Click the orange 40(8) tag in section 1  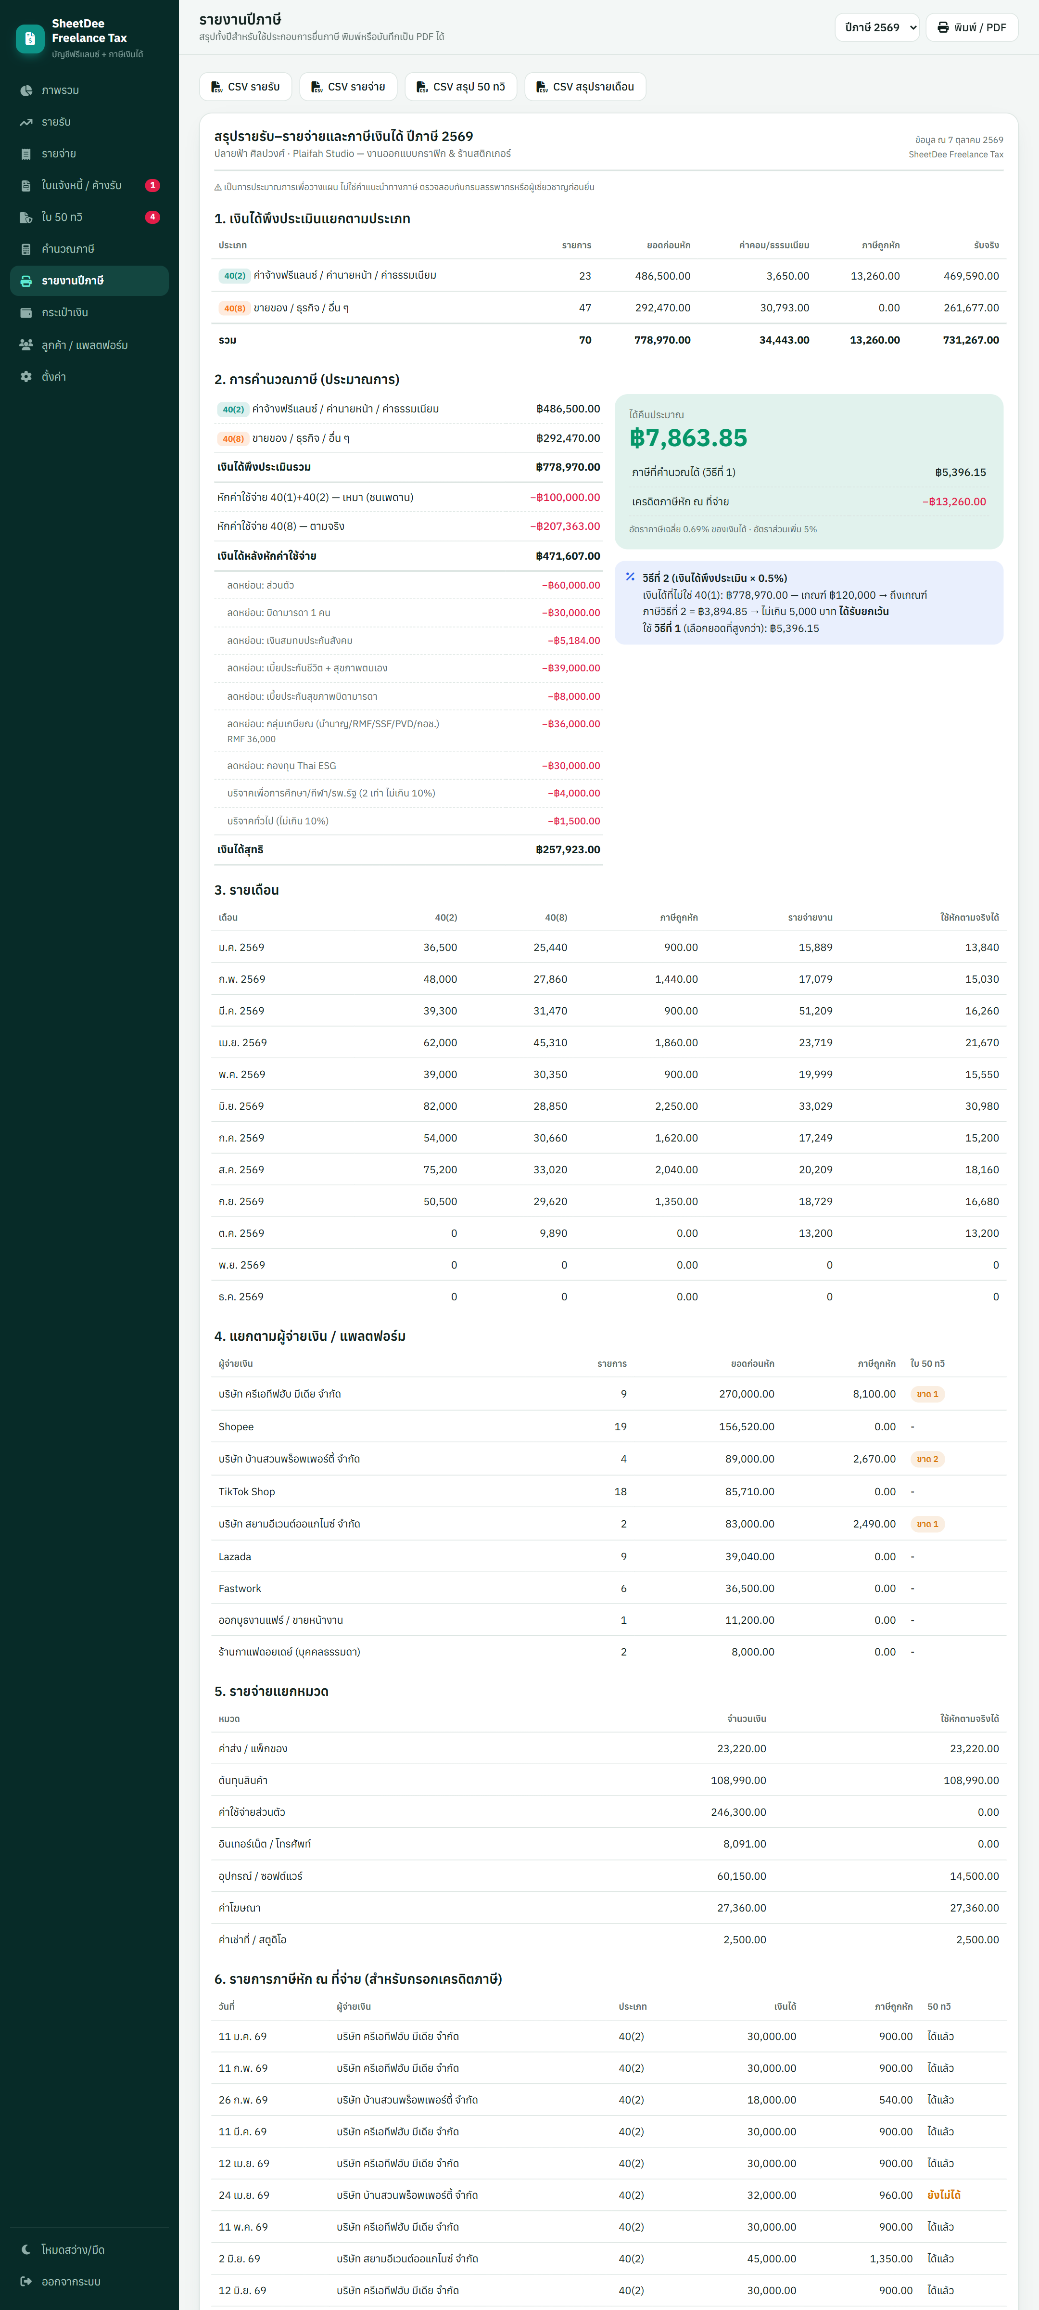[x=234, y=308]
